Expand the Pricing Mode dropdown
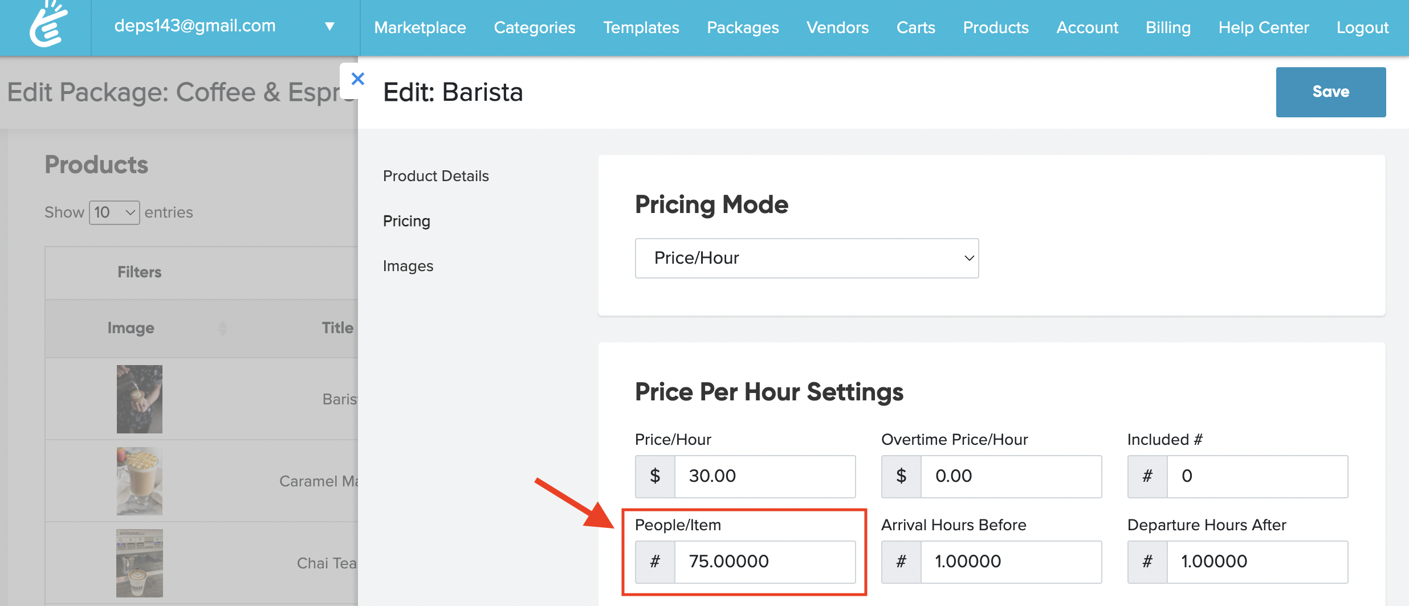This screenshot has width=1409, height=606. (807, 258)
